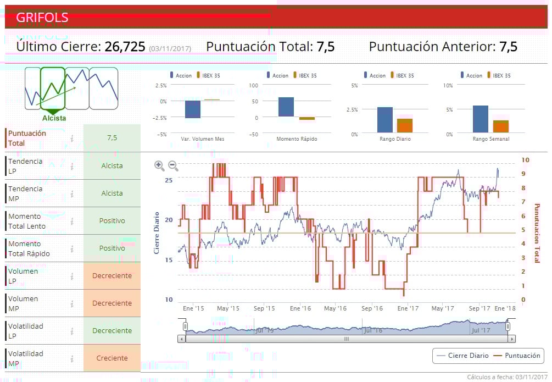
Task: Click the blue Accion bar in Var. Volumen Mes
Action: [x=193, y=109]
